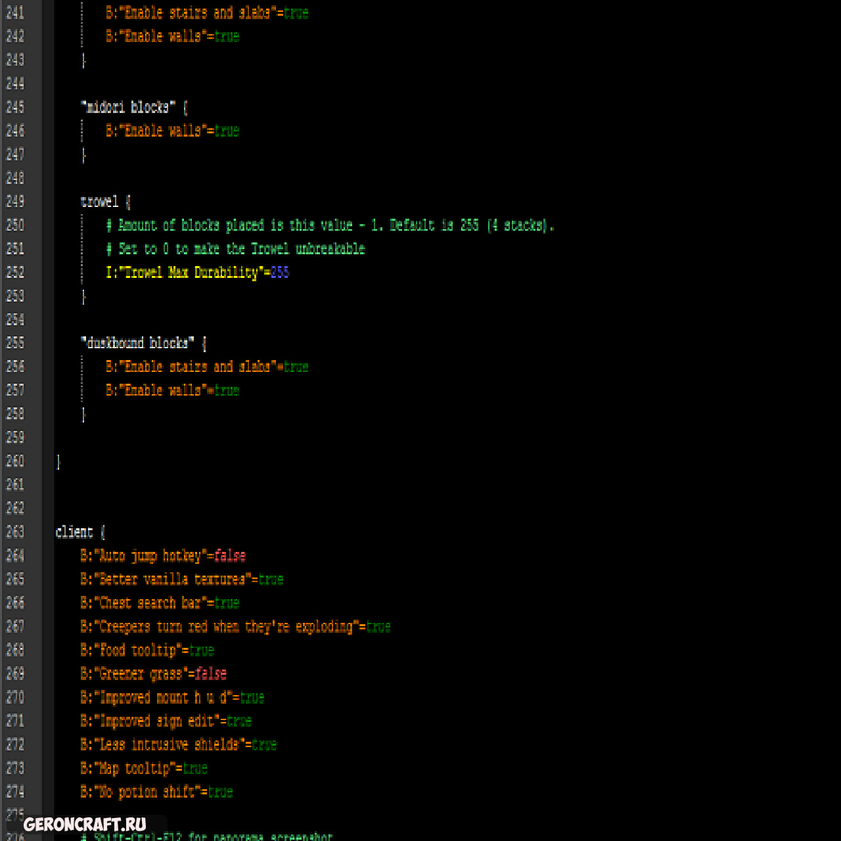Click the false value for Greener grass
The image size is (841, 841).
[x=211, y=674]
